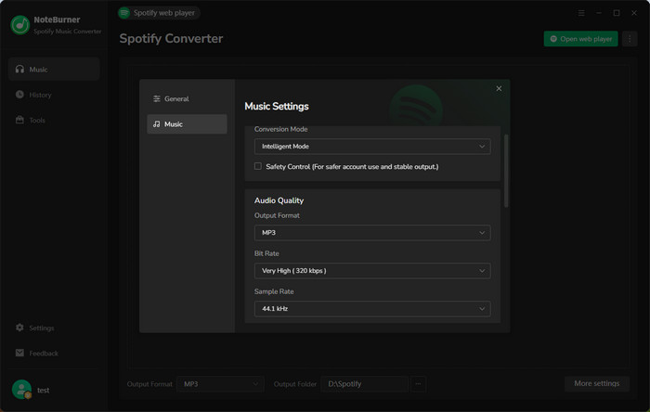Click the music note icon in Music tab

pyautogui.click(x=157, y=123)
